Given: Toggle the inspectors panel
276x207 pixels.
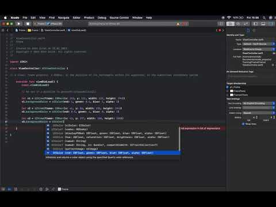Looking at the screenshot, I should [x=271, y=24].
